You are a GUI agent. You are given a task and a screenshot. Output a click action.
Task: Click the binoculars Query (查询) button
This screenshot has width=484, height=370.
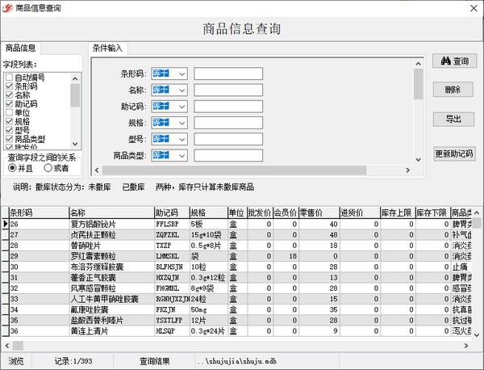coord(454,61)
